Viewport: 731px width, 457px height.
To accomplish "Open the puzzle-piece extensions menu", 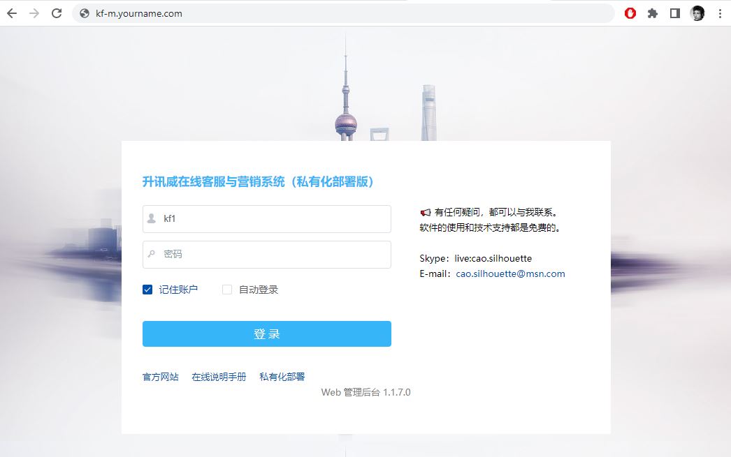I will click(653, 13).
